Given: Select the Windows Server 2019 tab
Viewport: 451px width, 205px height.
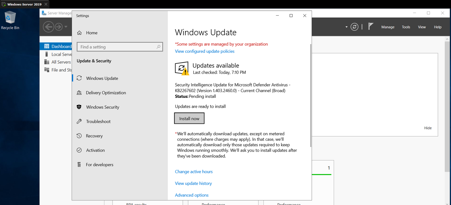Looking at the screenshot, I should click(25, 4).
